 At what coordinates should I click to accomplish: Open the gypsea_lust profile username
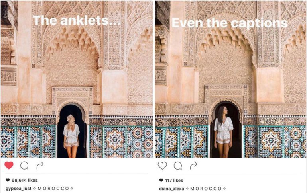(x=18, y=189)
